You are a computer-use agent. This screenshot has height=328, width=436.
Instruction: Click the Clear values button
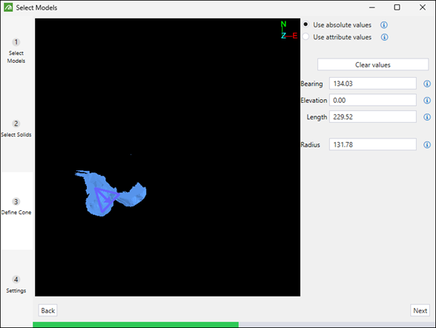pyautogui.click(x=373, y=64)
